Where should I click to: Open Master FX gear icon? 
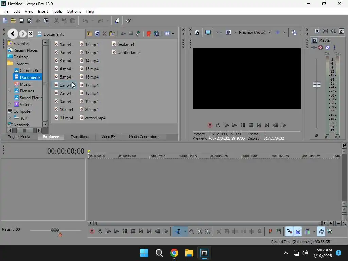coord(321,47)
